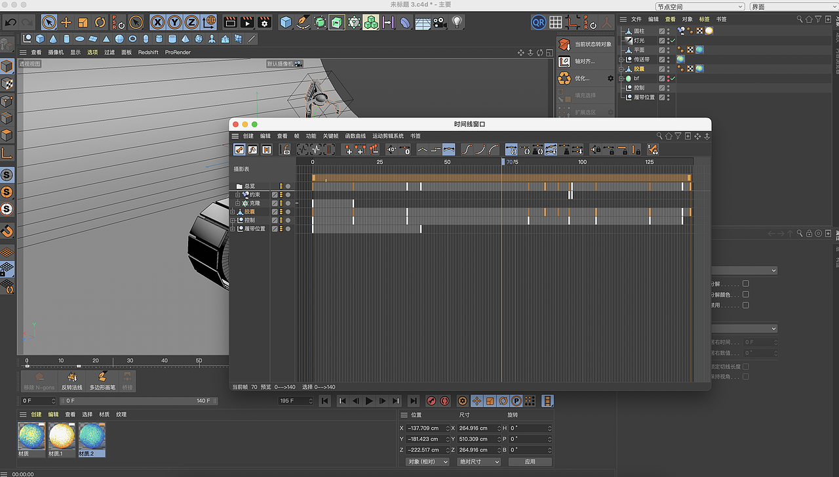The height and width of the screenshot is (477, 839).
Task: Toggle the bf object enable checkmark
Action: (x=673, y=78)
